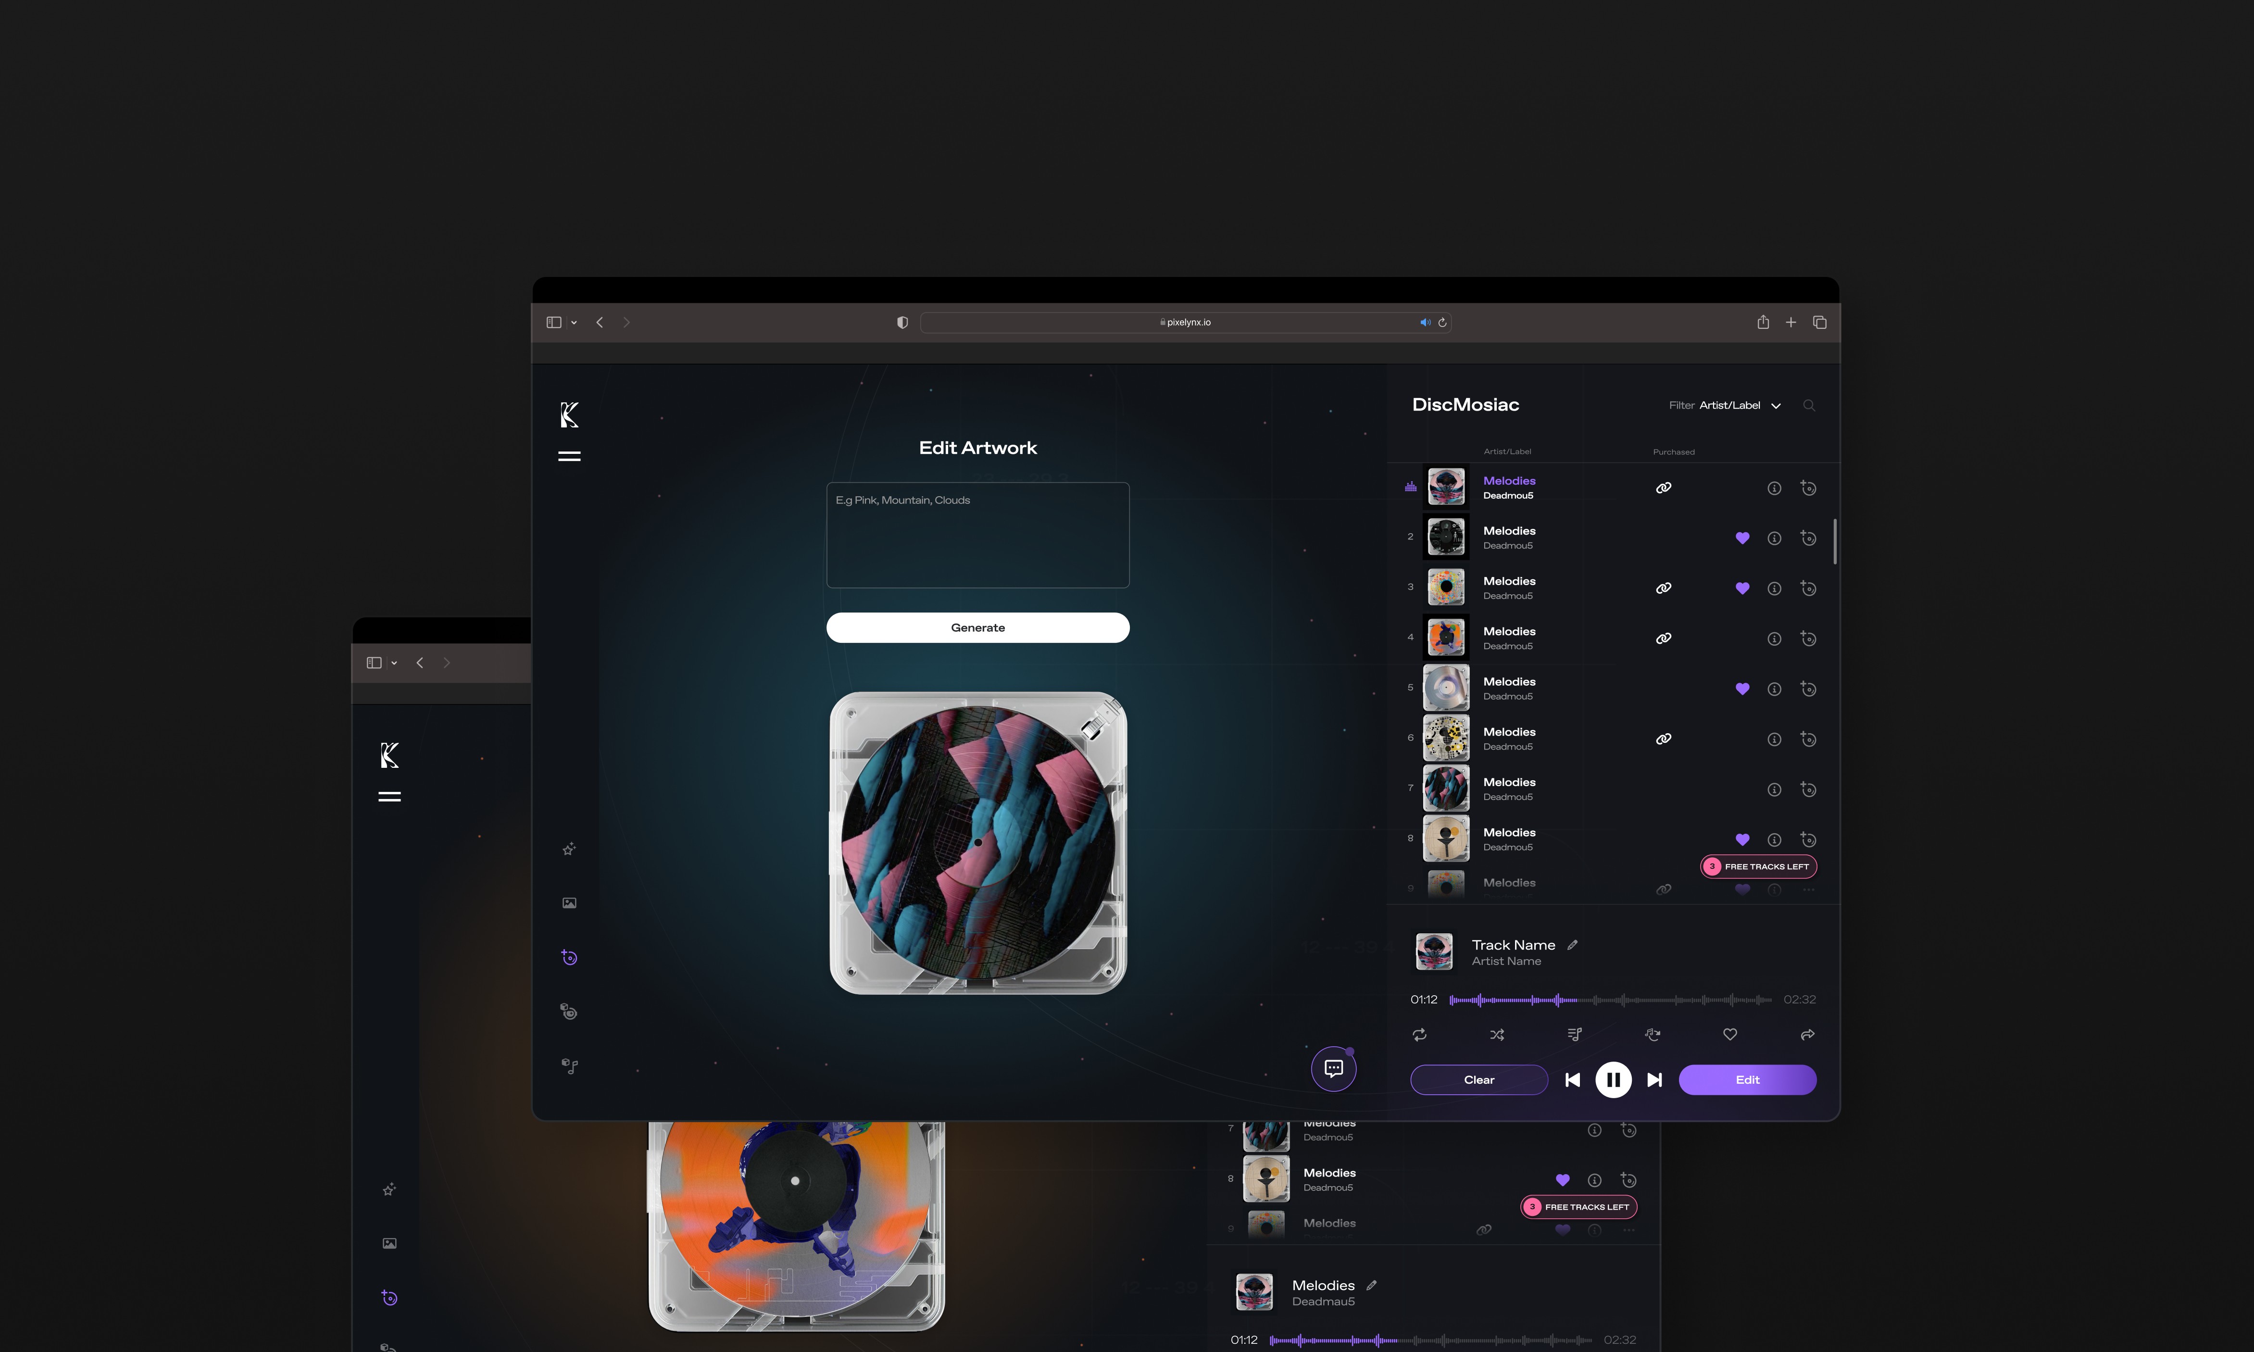Go back in the front browser window
Image resolution: width=2254 pixels, height=1352 pixels.
[x=600, y=323]
